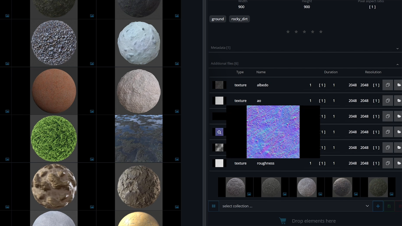Click the Name column header
402x226 pixels.
pyautogui.click(x=261, y=72)
